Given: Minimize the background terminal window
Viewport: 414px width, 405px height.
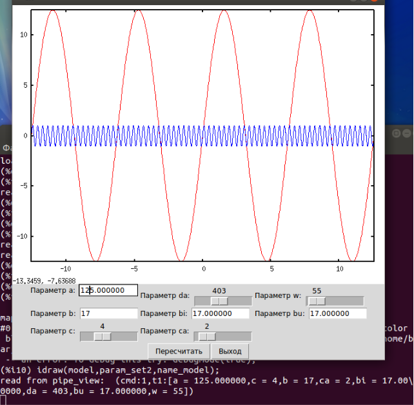Looking at the screenshot, I should (407, 133).
